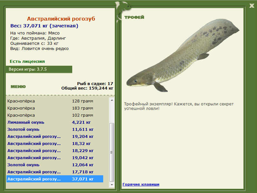Image resolution: width=257 pixels, height=193 pixels.
Task: Click Вид: Ловится очень редко line
Action: 39,49
